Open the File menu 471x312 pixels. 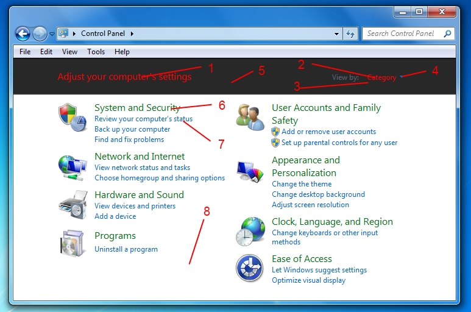(25, 52)
